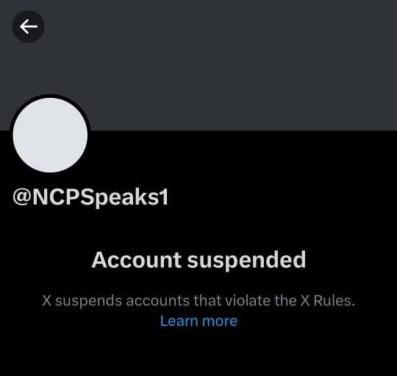Select the at-sign before NCPSpeaks1
This screenshot has height=376, width=397.
click(22, 197)
